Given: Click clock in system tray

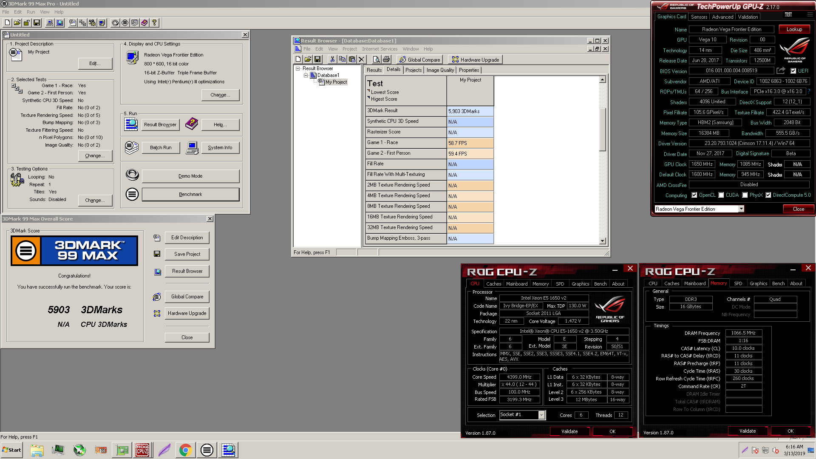Looking at the screenshot, I should tap(794, 450).
